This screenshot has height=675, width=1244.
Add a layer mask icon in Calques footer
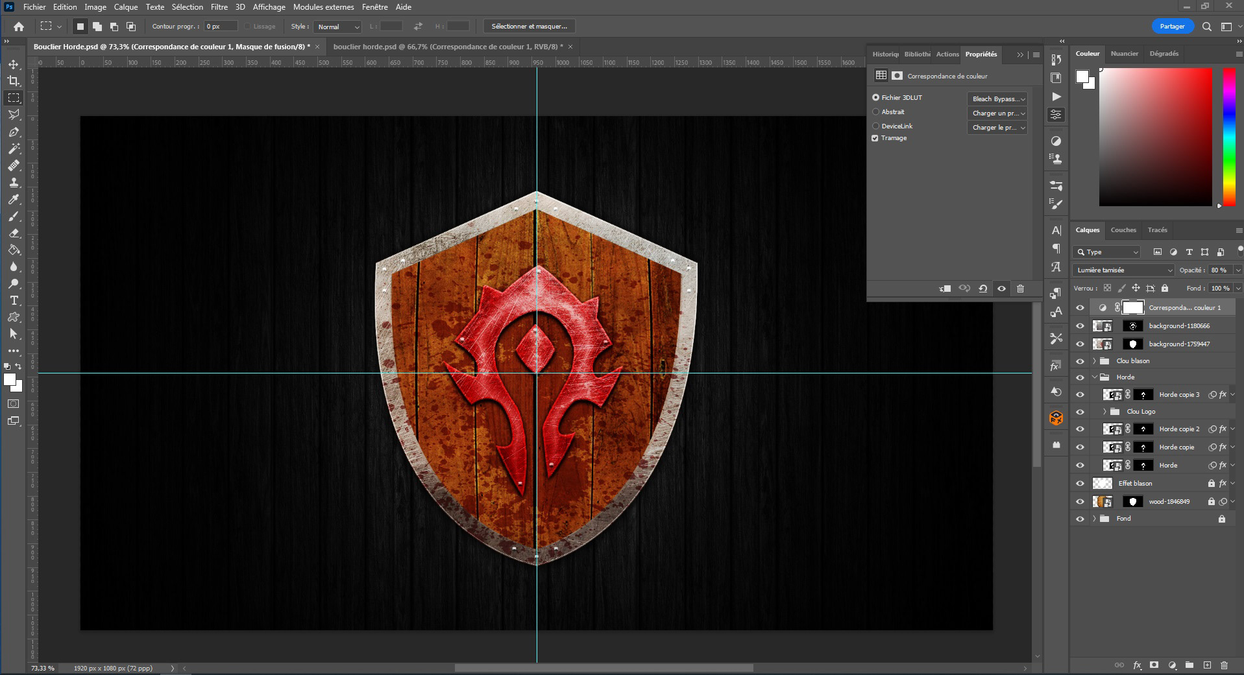(x=1154, y=665)
